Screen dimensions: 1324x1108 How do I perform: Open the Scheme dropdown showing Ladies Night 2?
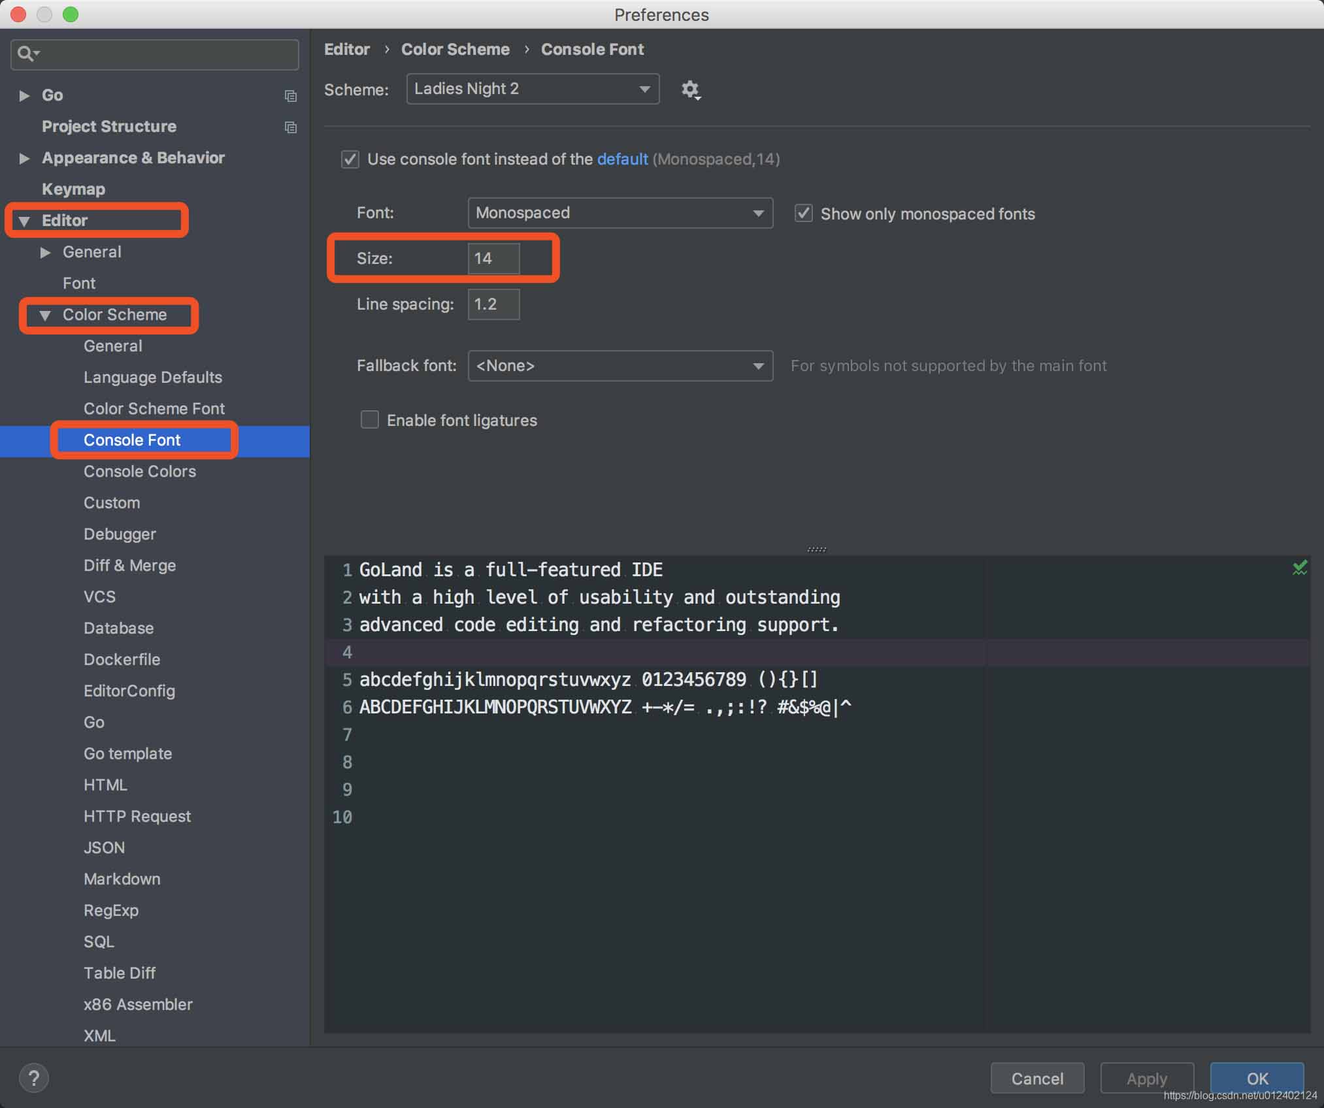(532, 89)
